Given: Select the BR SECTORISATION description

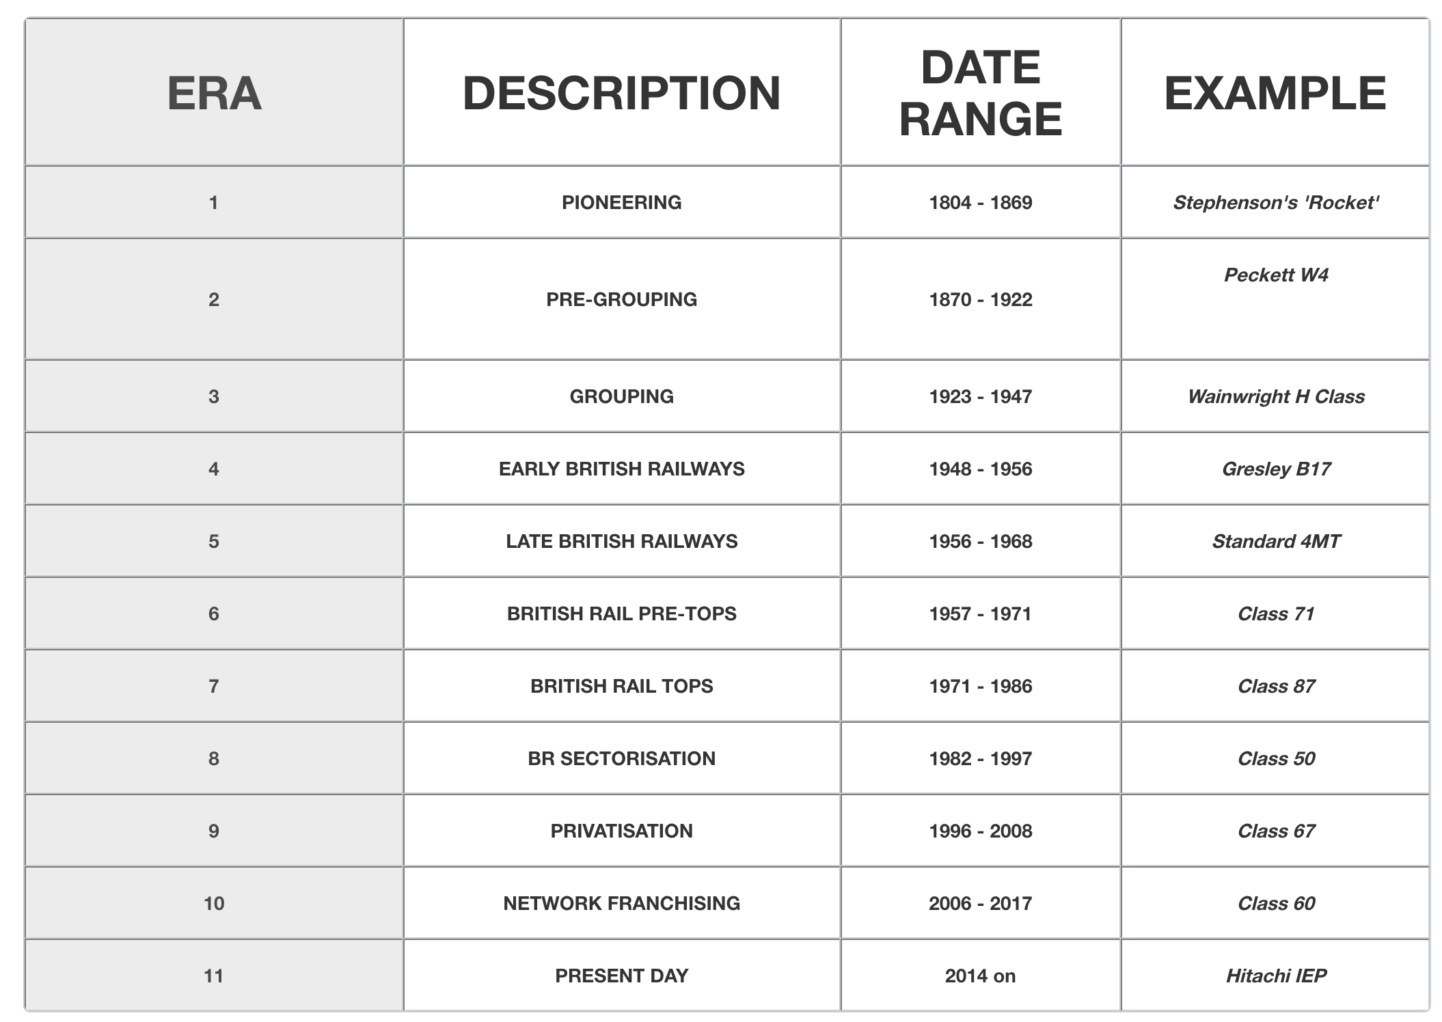Looking at the screenshot, I should (x=621, y=758).
